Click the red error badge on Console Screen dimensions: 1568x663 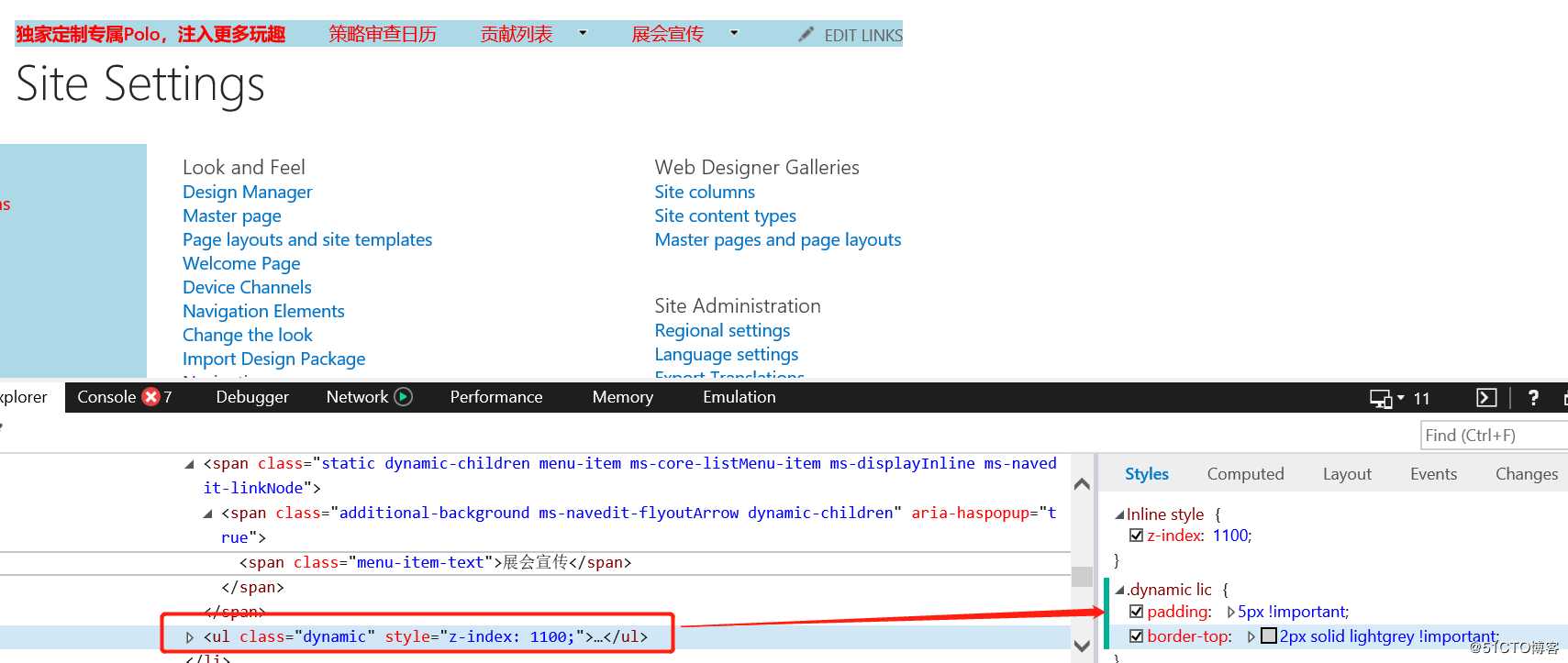coord(151,396)
